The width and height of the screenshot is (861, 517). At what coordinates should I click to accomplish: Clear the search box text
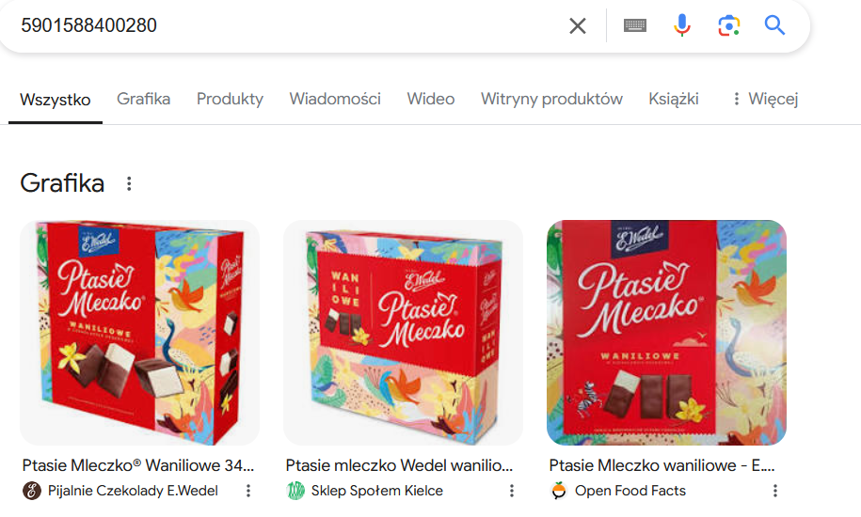pos(578,25)
